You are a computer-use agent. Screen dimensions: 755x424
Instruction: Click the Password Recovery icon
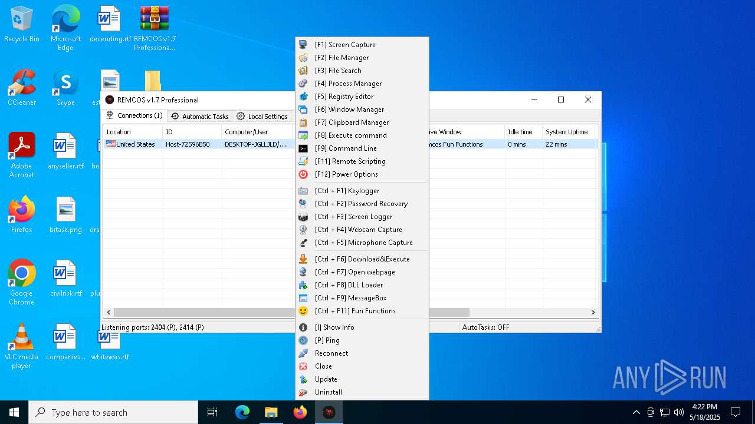tap(303, 204)
